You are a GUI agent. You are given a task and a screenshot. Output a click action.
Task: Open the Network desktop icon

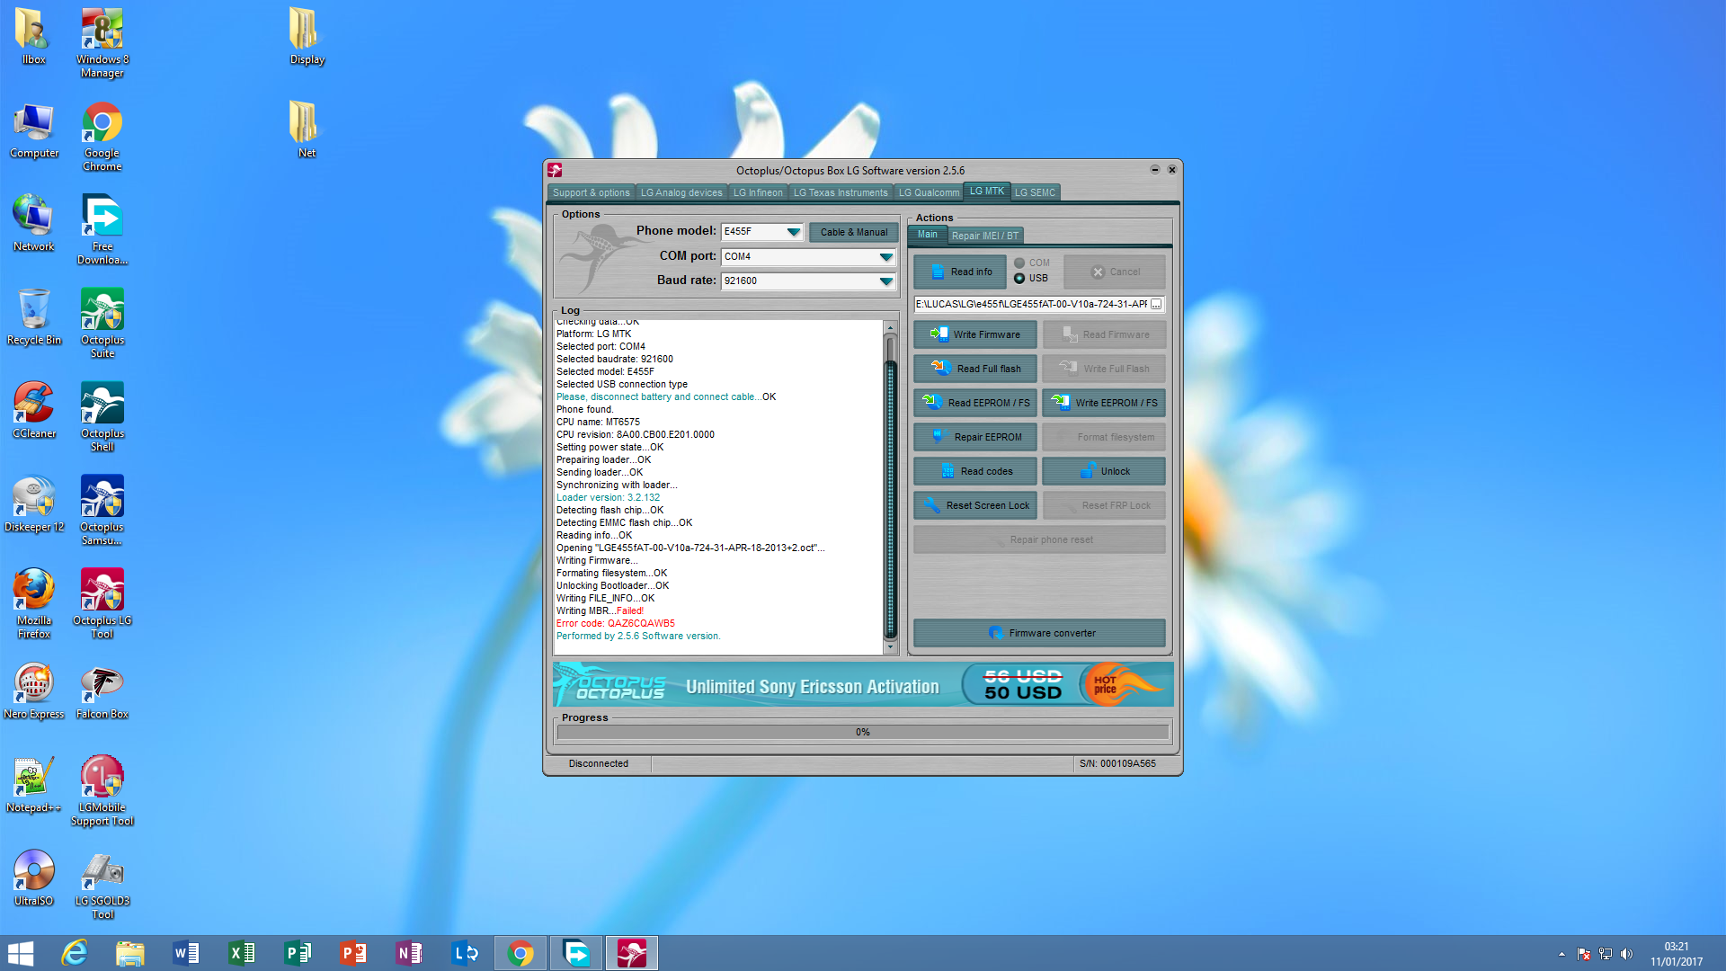[x=34, y=223]
